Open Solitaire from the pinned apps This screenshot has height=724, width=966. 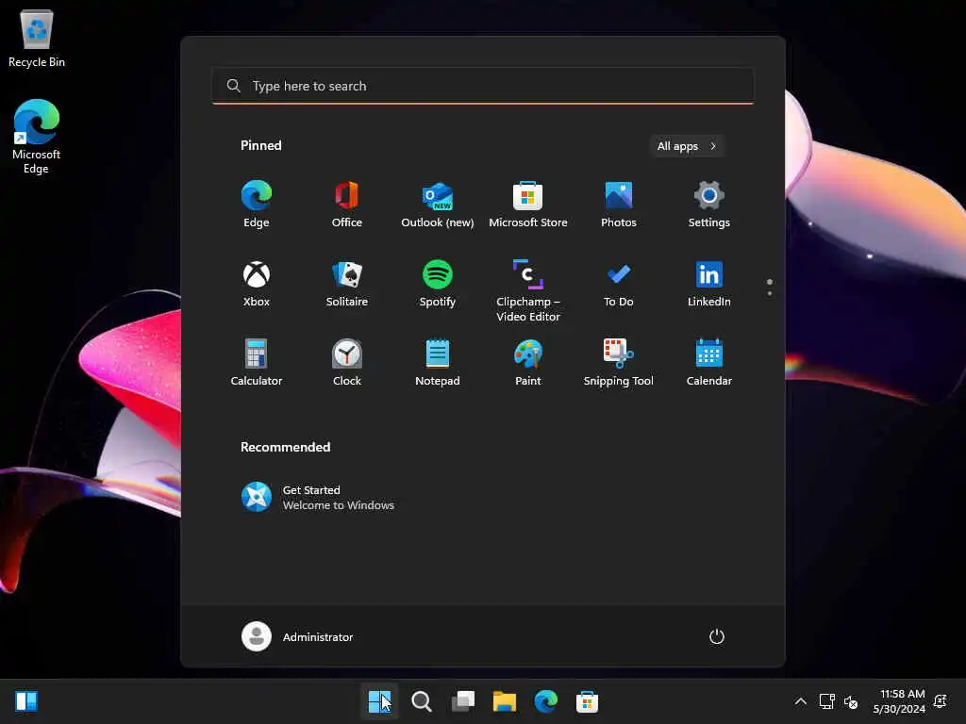(347, 285)
